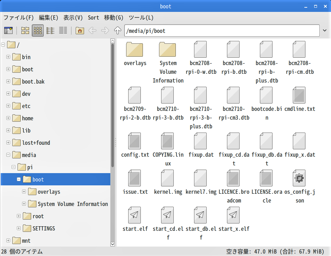Collapse the root / tree node
331x256 pixels.
click(3, 45)
